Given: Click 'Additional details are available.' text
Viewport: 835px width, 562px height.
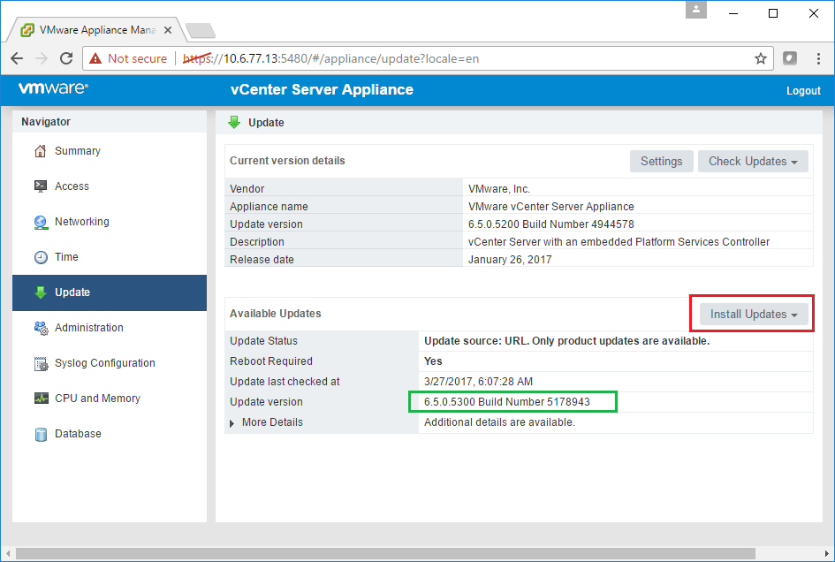Looking at the screenshot, I should click(x=499, y=422).
